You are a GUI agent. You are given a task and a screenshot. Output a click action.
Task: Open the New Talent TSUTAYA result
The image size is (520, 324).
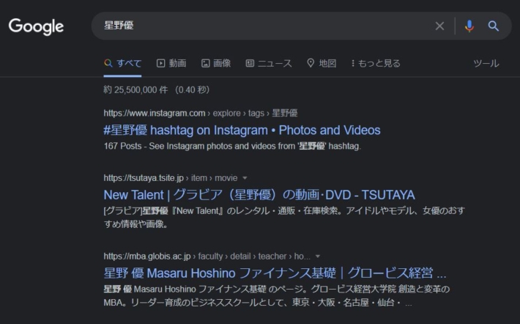(x=259, y=195)
